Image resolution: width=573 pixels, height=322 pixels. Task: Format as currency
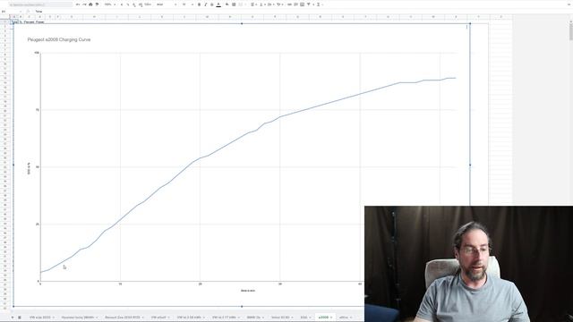(122, 4)
